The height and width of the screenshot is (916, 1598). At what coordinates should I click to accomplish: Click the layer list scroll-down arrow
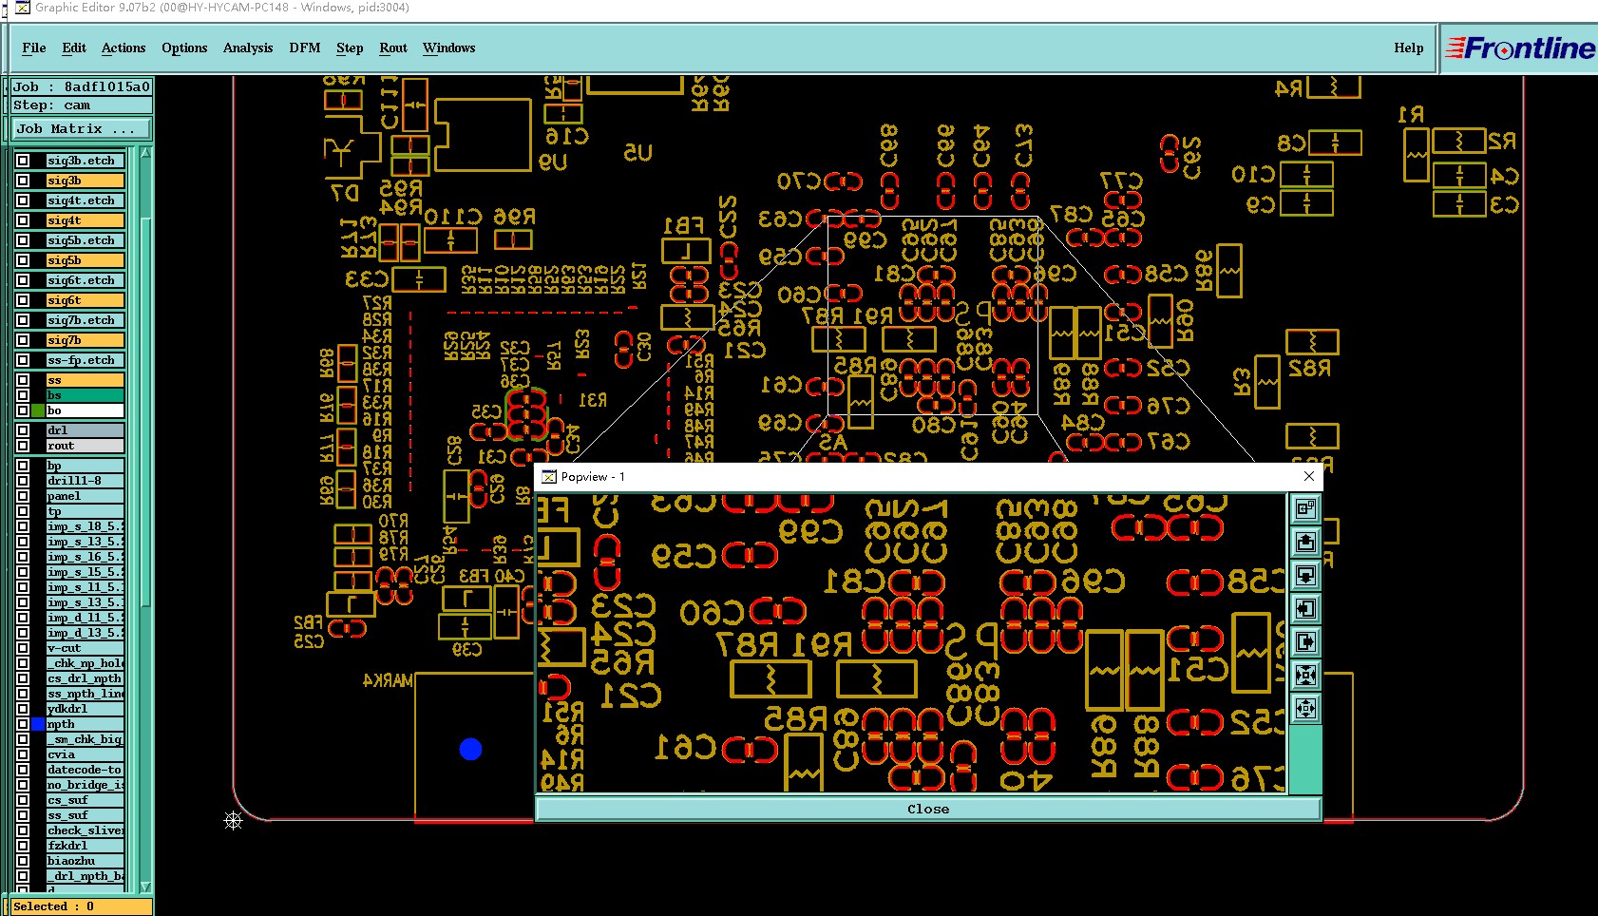tap(145, 887)
